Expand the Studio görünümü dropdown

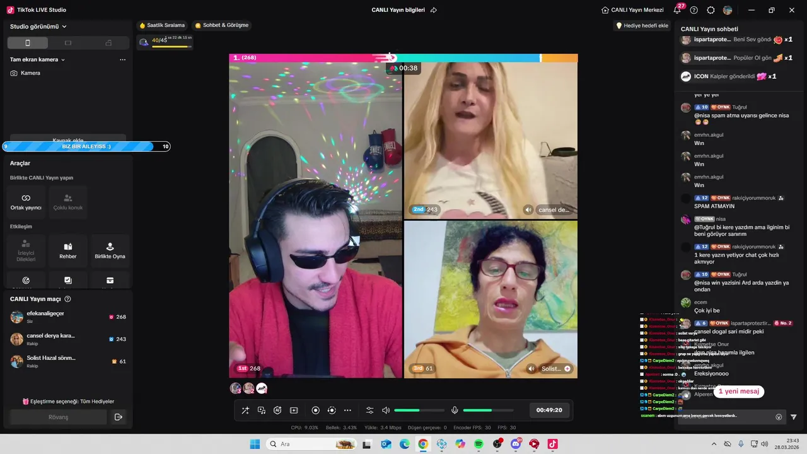click(38, 26)
